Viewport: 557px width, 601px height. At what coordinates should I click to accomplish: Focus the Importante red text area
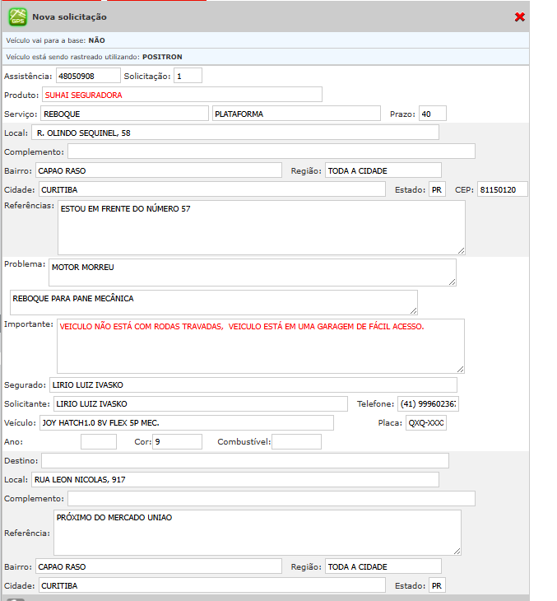pos(260,346)
